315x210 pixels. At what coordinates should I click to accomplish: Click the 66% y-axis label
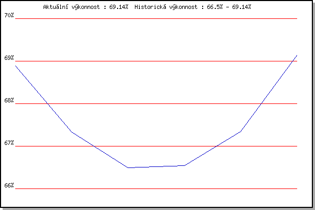pyautogui.click(x=9, y=185)
